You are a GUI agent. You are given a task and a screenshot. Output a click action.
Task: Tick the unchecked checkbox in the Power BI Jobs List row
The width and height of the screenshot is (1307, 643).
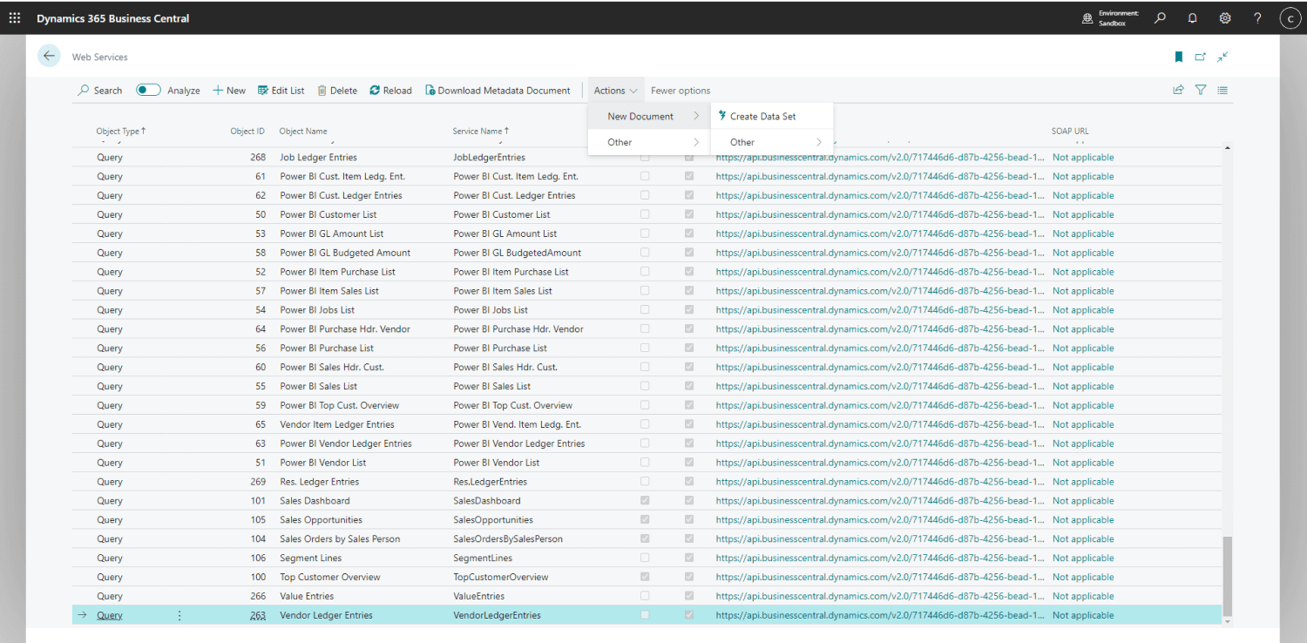645,309
